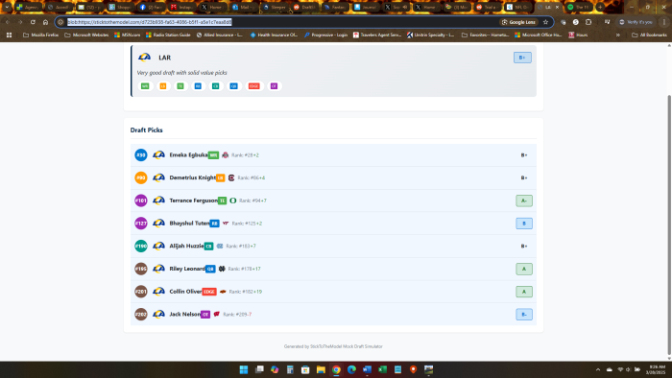Open File Explorer from the taskbar
Screen dimensions: 672x378
[x=321, y=369]
